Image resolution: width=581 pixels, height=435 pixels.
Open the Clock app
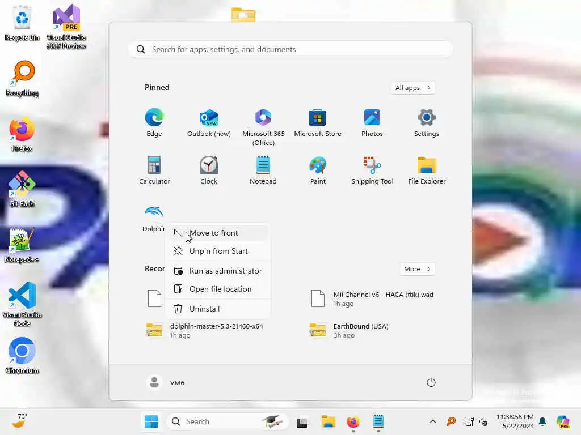[x=209, y=170]
